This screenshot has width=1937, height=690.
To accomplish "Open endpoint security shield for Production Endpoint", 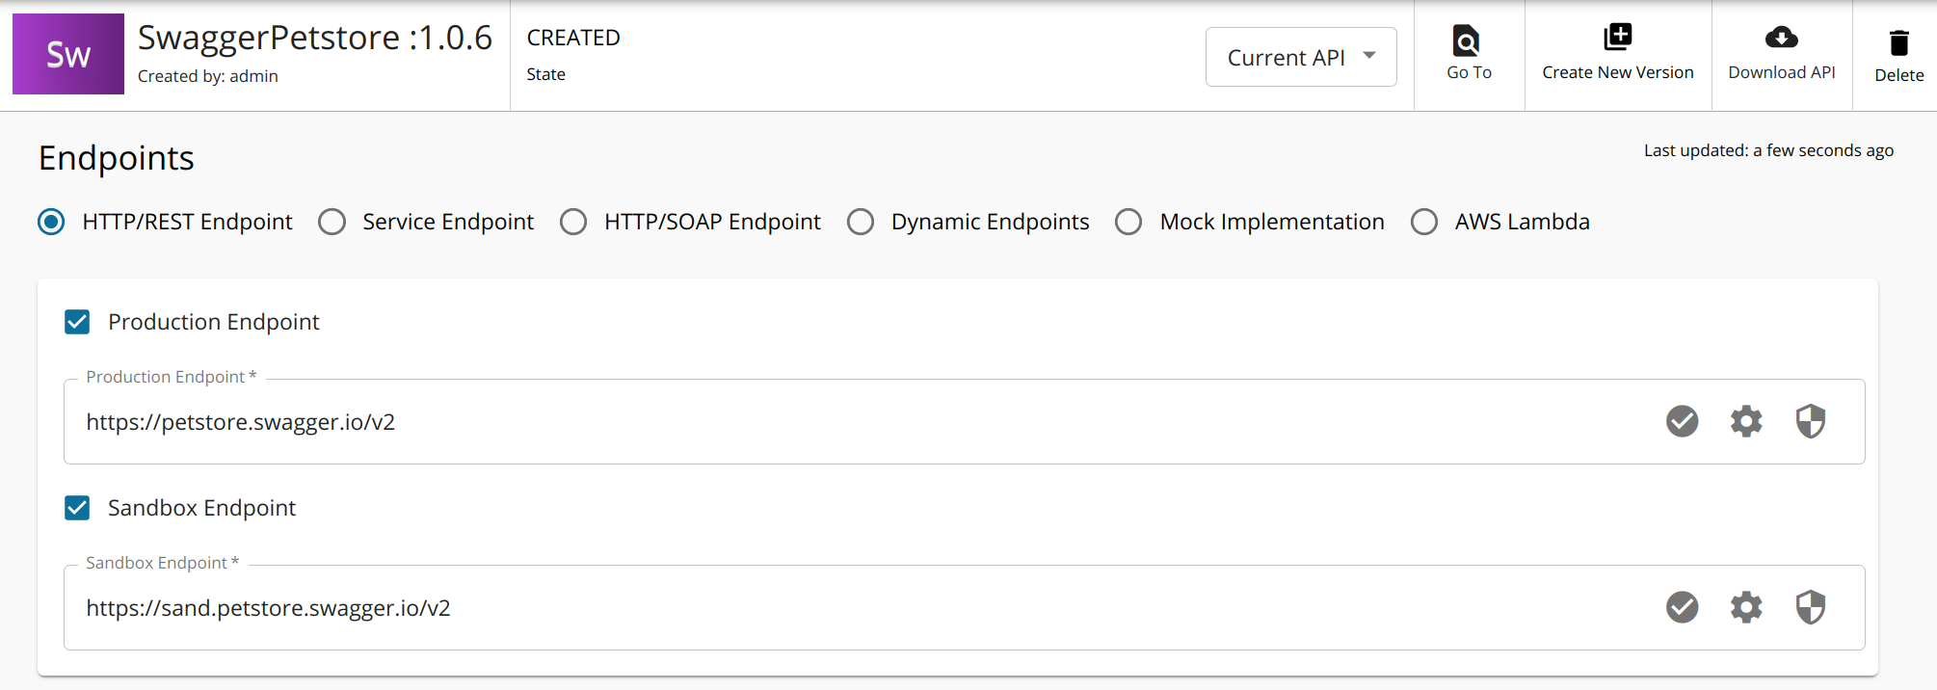I will [x=1810, y=421].
